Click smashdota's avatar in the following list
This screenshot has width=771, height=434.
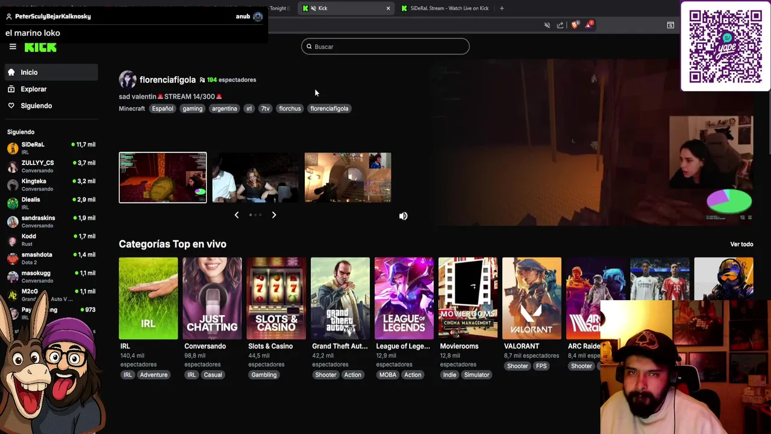[13, 259]
